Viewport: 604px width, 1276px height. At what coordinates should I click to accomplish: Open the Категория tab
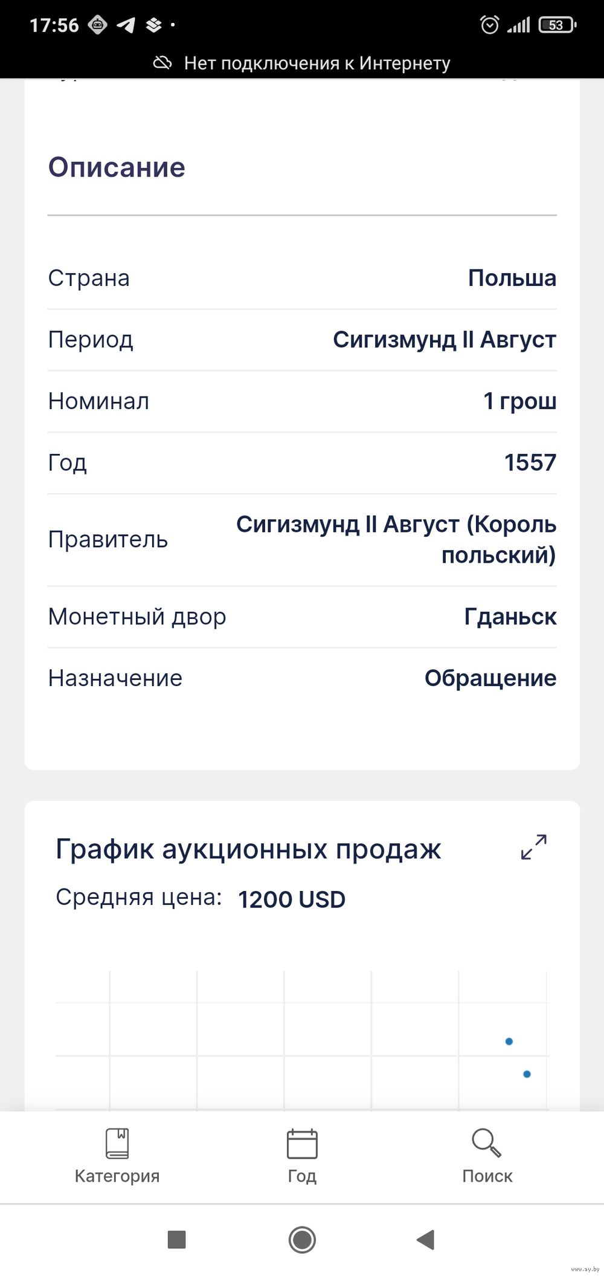click(x=117, y=1156)
